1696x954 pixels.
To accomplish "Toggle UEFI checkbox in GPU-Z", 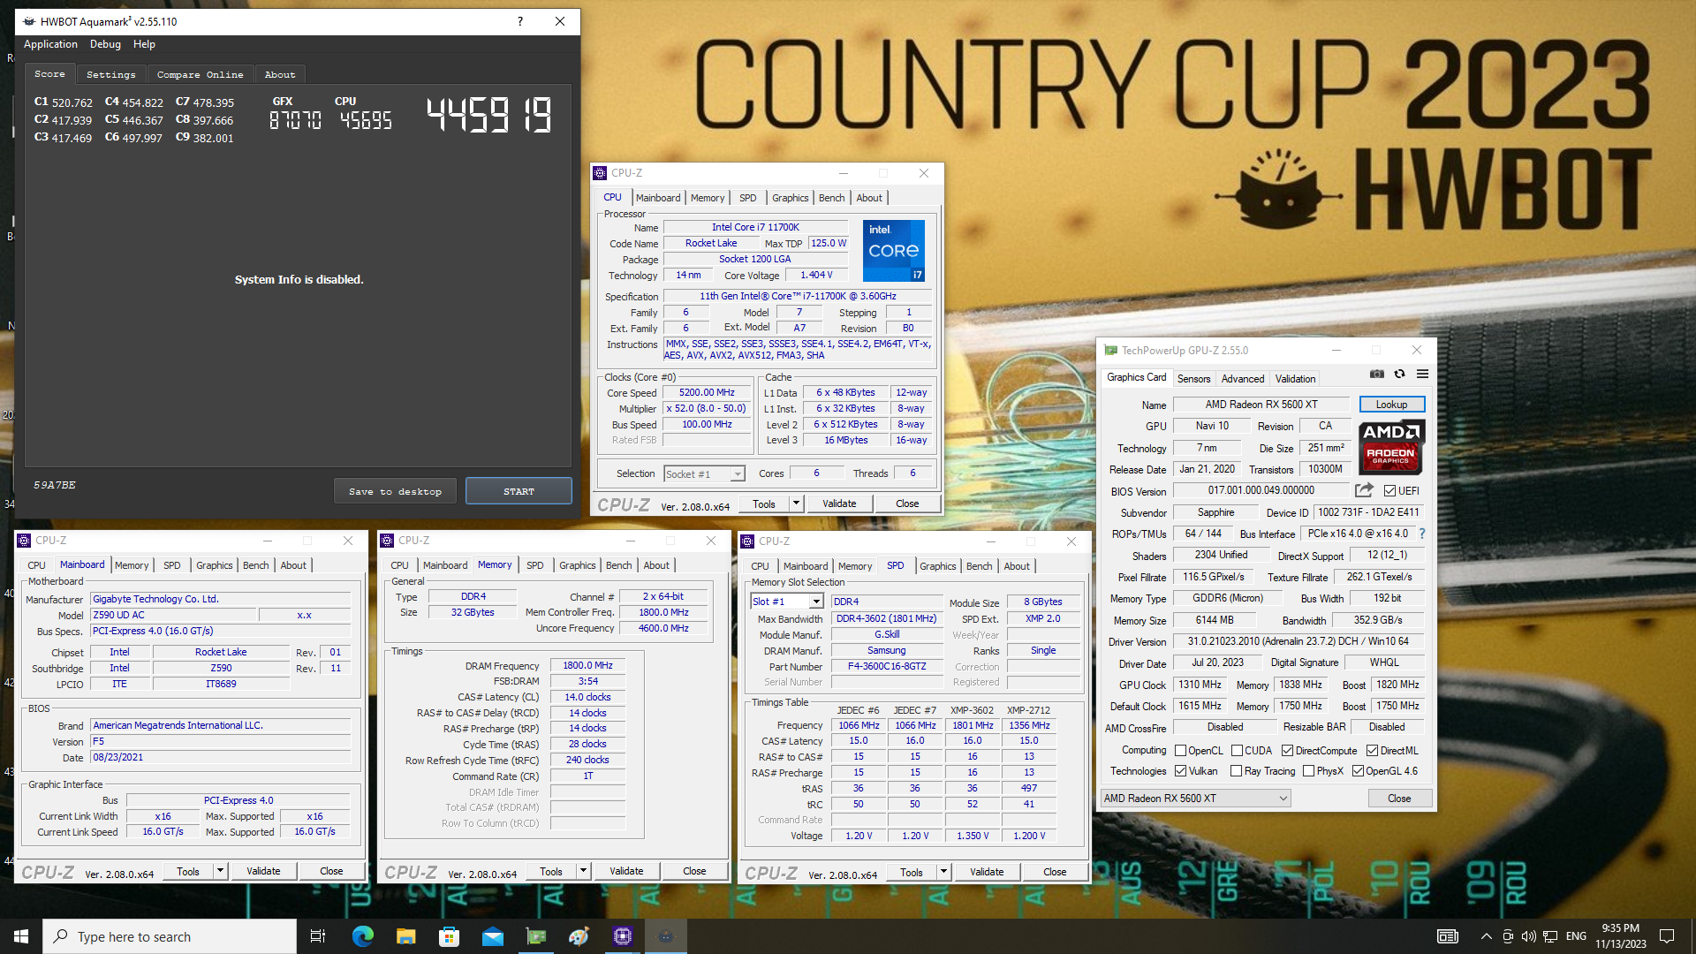I will pos(1389,490).
